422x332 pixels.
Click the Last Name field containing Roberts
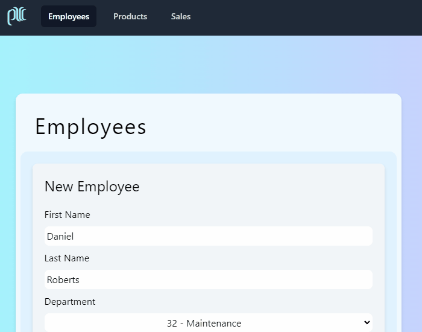coord(209,279)
